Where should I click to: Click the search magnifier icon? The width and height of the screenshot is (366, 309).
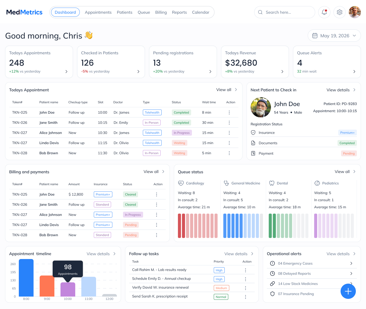coord(260,12)
